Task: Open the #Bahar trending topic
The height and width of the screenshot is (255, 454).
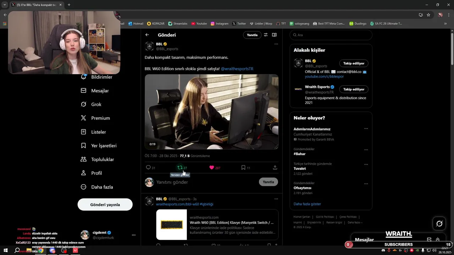Action: click(x=299, y=154)
